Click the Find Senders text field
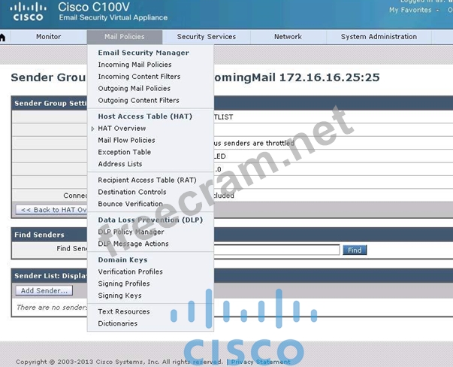The width and height of the screenshot is (453, 367). [276, 250]
